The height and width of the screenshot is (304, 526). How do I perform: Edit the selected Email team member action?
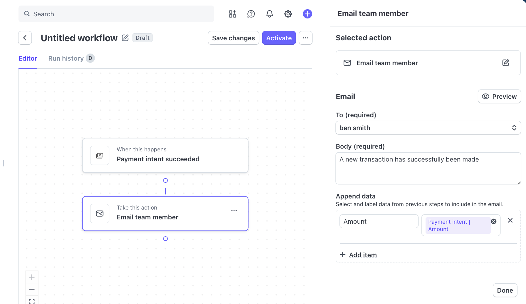(x=506, y=63)
